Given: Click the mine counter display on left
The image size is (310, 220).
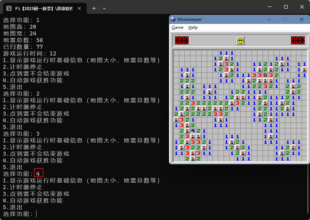Looking at the screenshot, I should [x=182, y=41].
